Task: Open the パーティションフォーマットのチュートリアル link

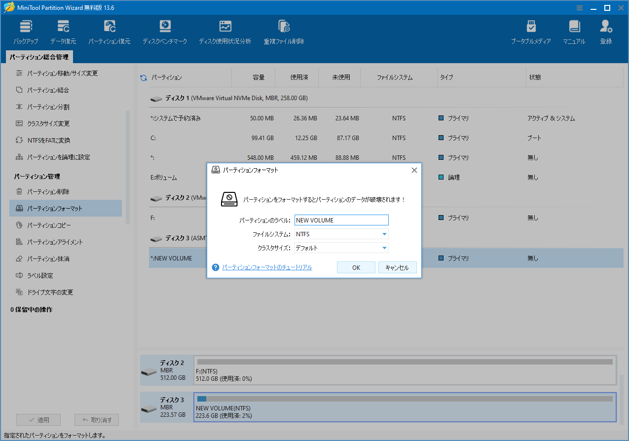Action: pos(268,267)
